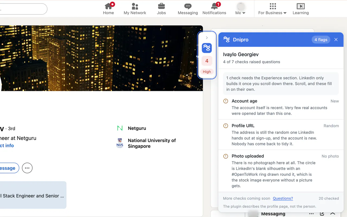This screenshot has width=347, height=217.
Task: Close the Dnipro panel
Action: (x=336, y=40)
